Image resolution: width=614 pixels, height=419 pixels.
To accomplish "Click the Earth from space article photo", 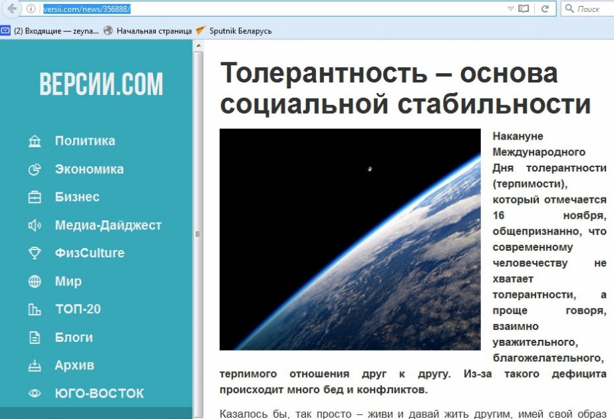I will coord(350,239).
